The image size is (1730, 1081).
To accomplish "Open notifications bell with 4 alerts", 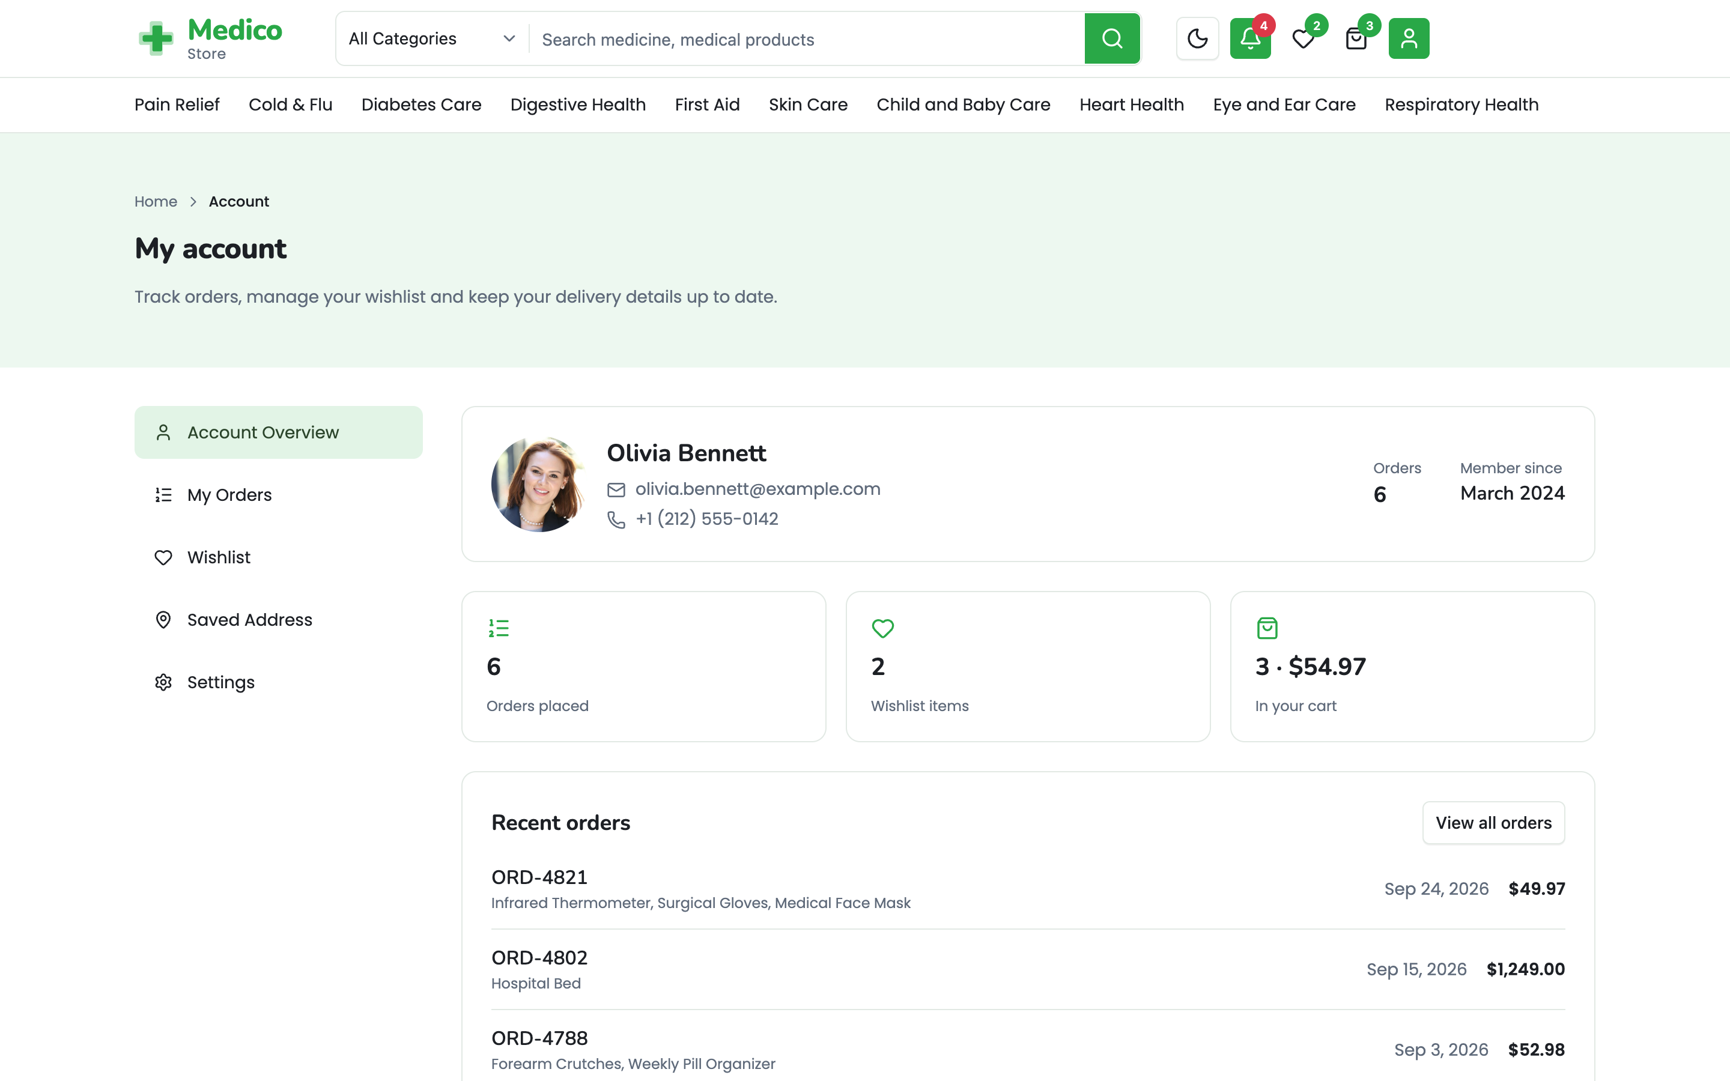I will 1250,38.
